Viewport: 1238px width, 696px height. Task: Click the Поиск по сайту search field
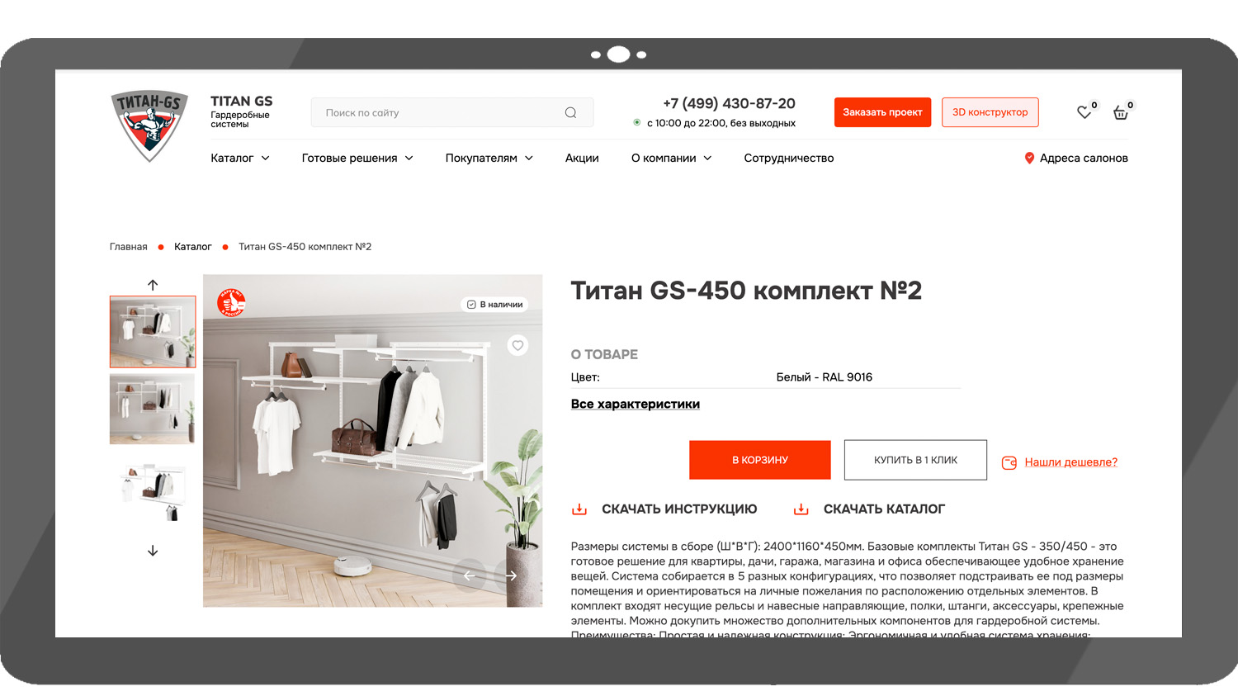click(x=452, y=112)
